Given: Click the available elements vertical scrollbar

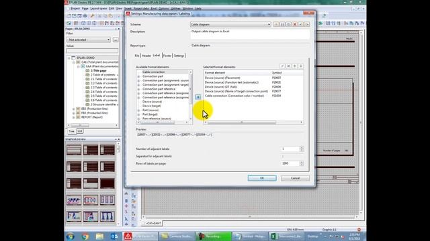Looking at the screenshot, I should click(191, 95).
